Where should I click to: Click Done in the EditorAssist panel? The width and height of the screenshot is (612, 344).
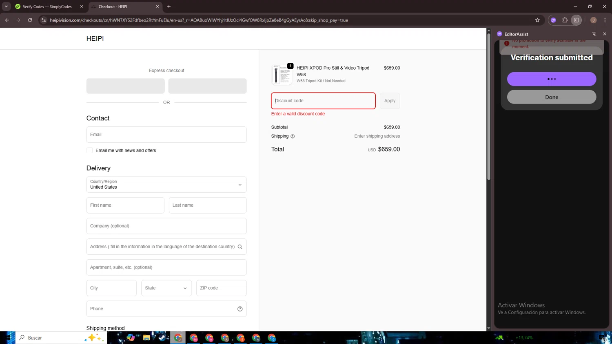[552, 97]
